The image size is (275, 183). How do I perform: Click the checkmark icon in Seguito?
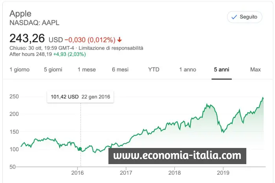pyautogui.click(x=234, y=17)
